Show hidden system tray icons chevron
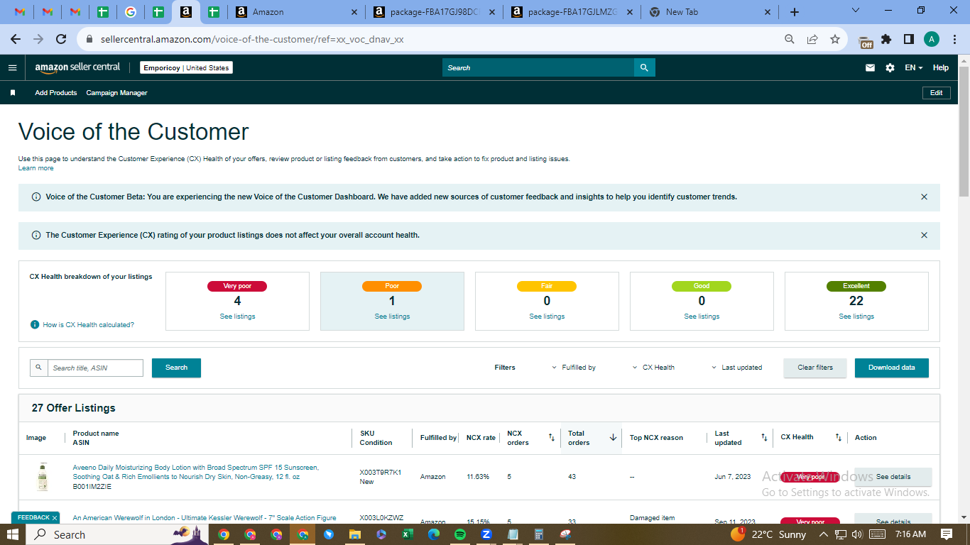The height and width of the screenshot is (545, 970). click(x=824, y=534)
